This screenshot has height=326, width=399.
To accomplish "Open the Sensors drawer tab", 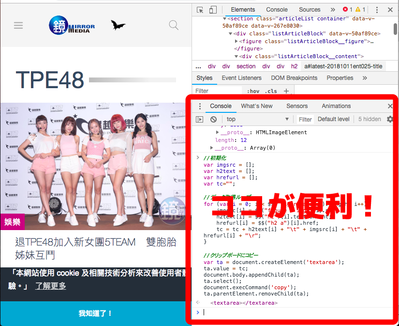I will (x=297, y=106).
